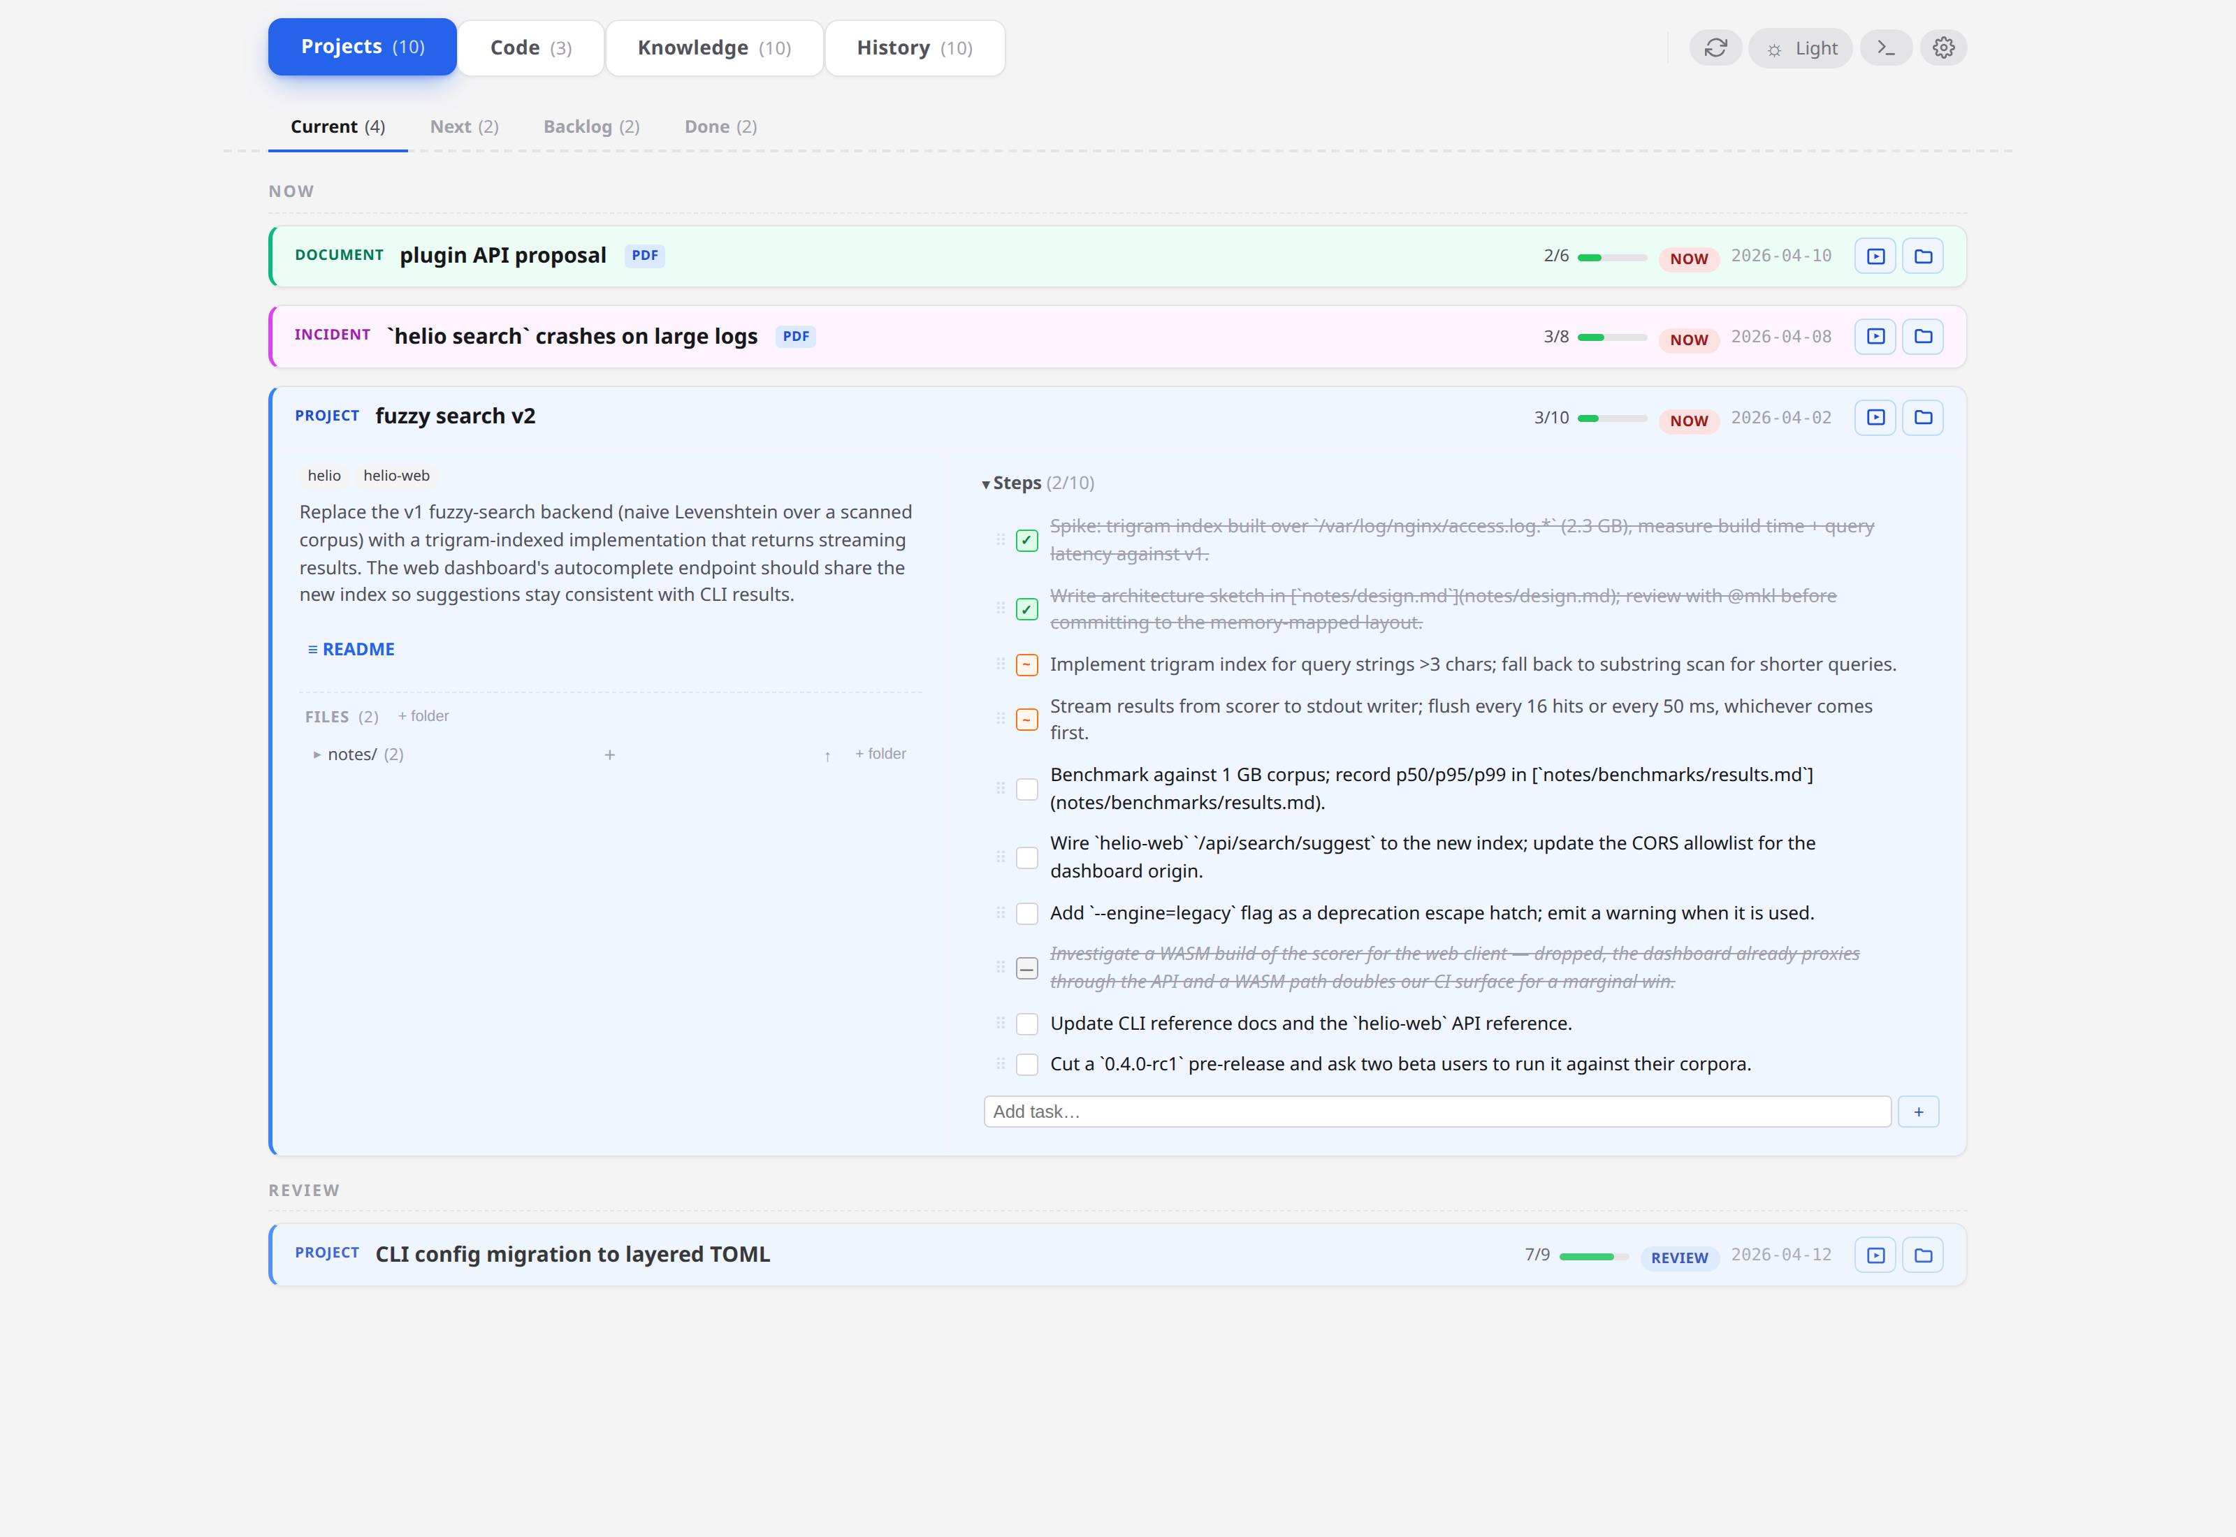2236x1537 pixels.
Task: Click play icon on helio search incident row
Action: coord(1875,337)
